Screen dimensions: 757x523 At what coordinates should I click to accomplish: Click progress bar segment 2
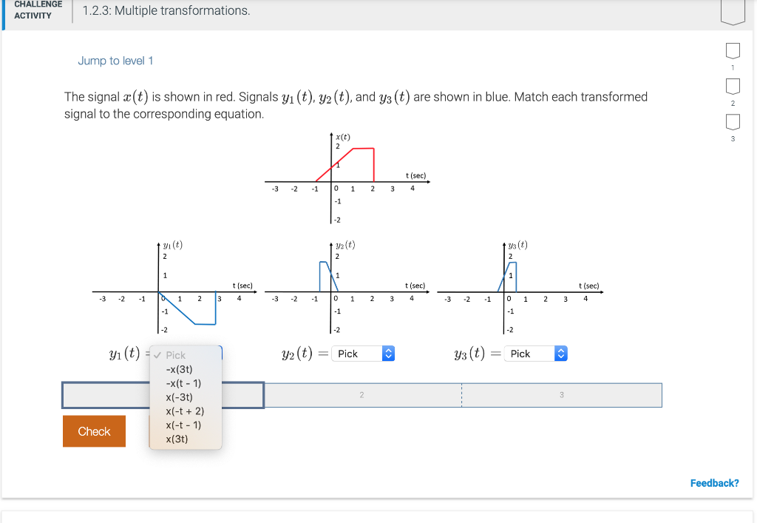point(361,395)
